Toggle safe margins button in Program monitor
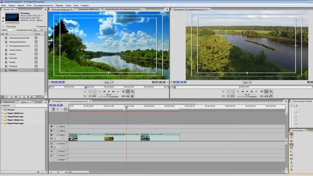 coord(266,91)
